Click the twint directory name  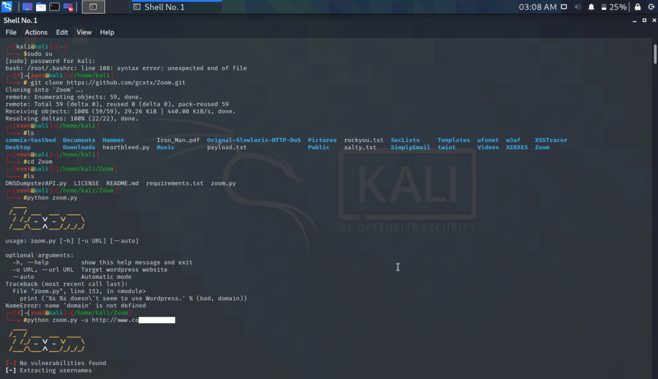click(x=447, y=147)
